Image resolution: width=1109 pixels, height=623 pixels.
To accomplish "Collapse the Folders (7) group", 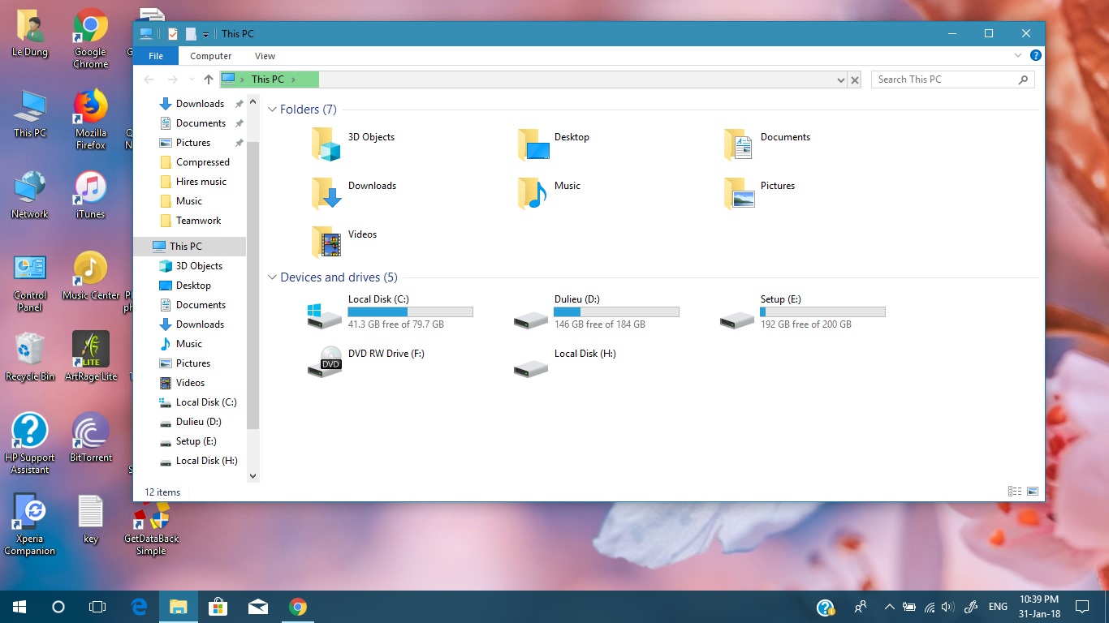I will (273, 110).
